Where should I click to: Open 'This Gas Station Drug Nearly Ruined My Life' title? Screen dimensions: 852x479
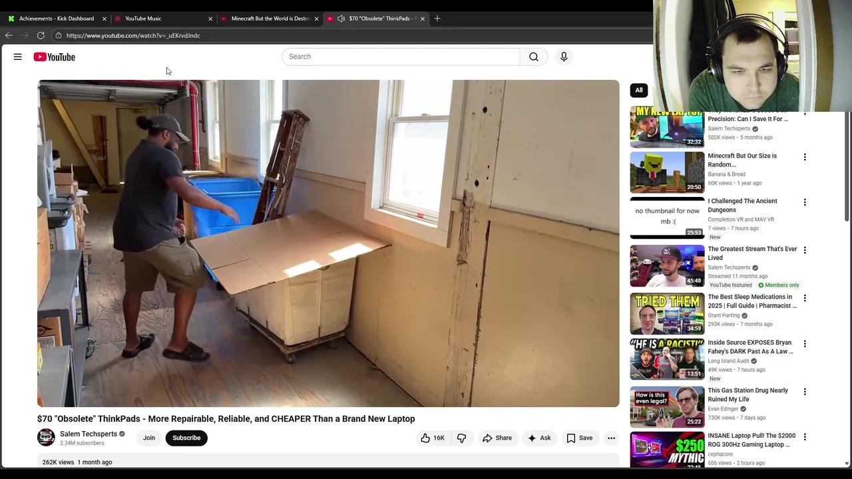(x=747, y=395)
